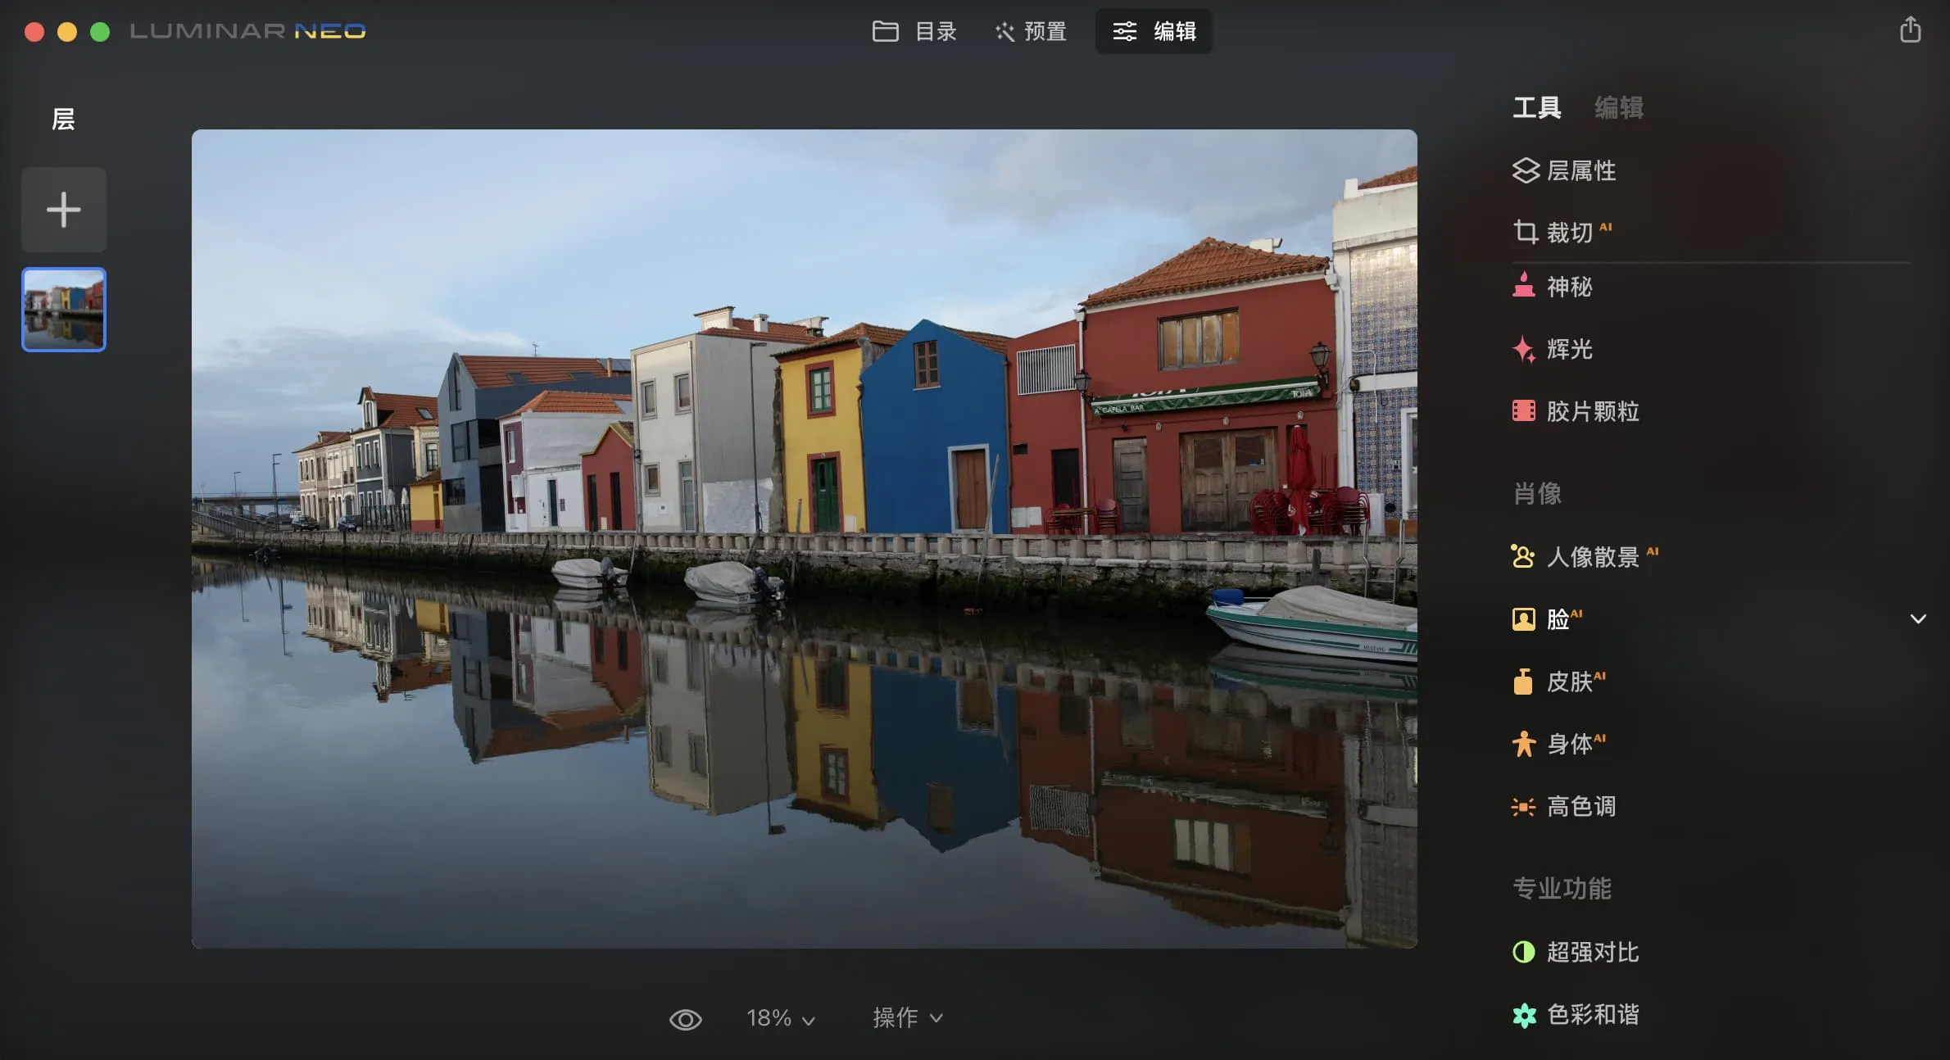Screen dimensions: 1950x1060
Task: Click the 皮肤 label text
Action: [1570, 682]
